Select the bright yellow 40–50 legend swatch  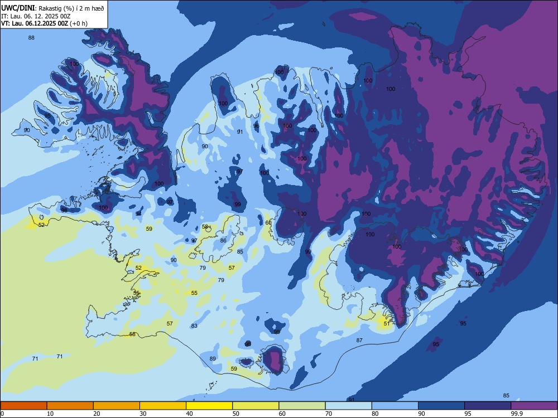coord(209,406)
